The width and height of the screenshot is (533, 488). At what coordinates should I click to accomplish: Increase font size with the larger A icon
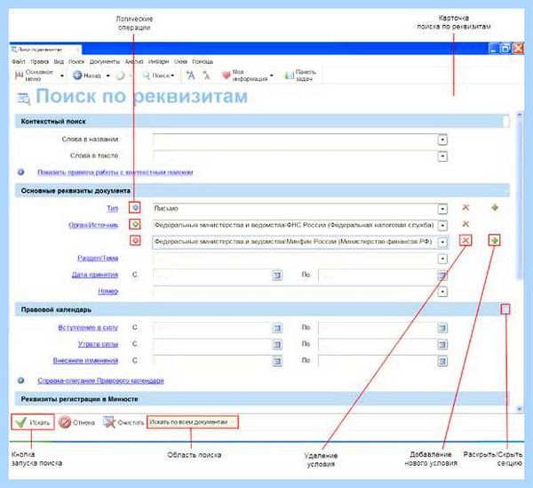(x=191, y=76)
